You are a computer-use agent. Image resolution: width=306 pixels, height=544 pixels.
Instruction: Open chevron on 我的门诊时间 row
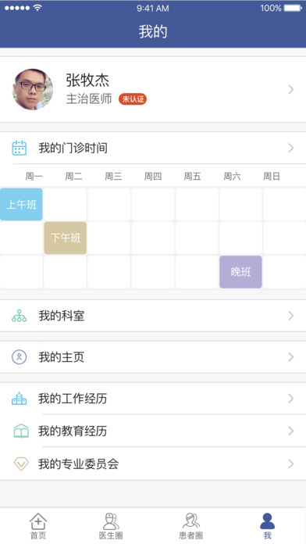(x=291, y=149)
